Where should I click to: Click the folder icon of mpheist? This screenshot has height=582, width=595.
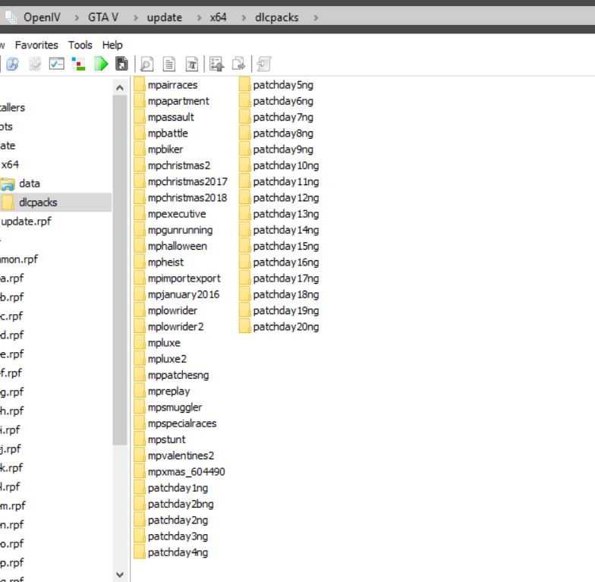140,263
